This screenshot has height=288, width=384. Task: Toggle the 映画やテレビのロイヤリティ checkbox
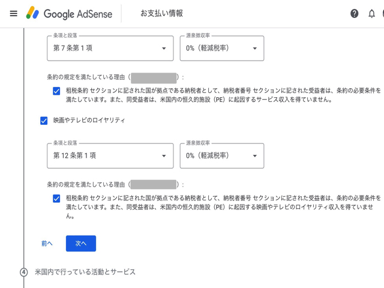click(x=44, y=121)
